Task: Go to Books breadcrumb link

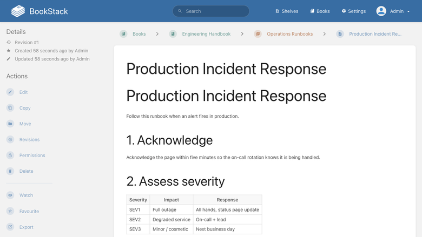Action: click(139, 34)
